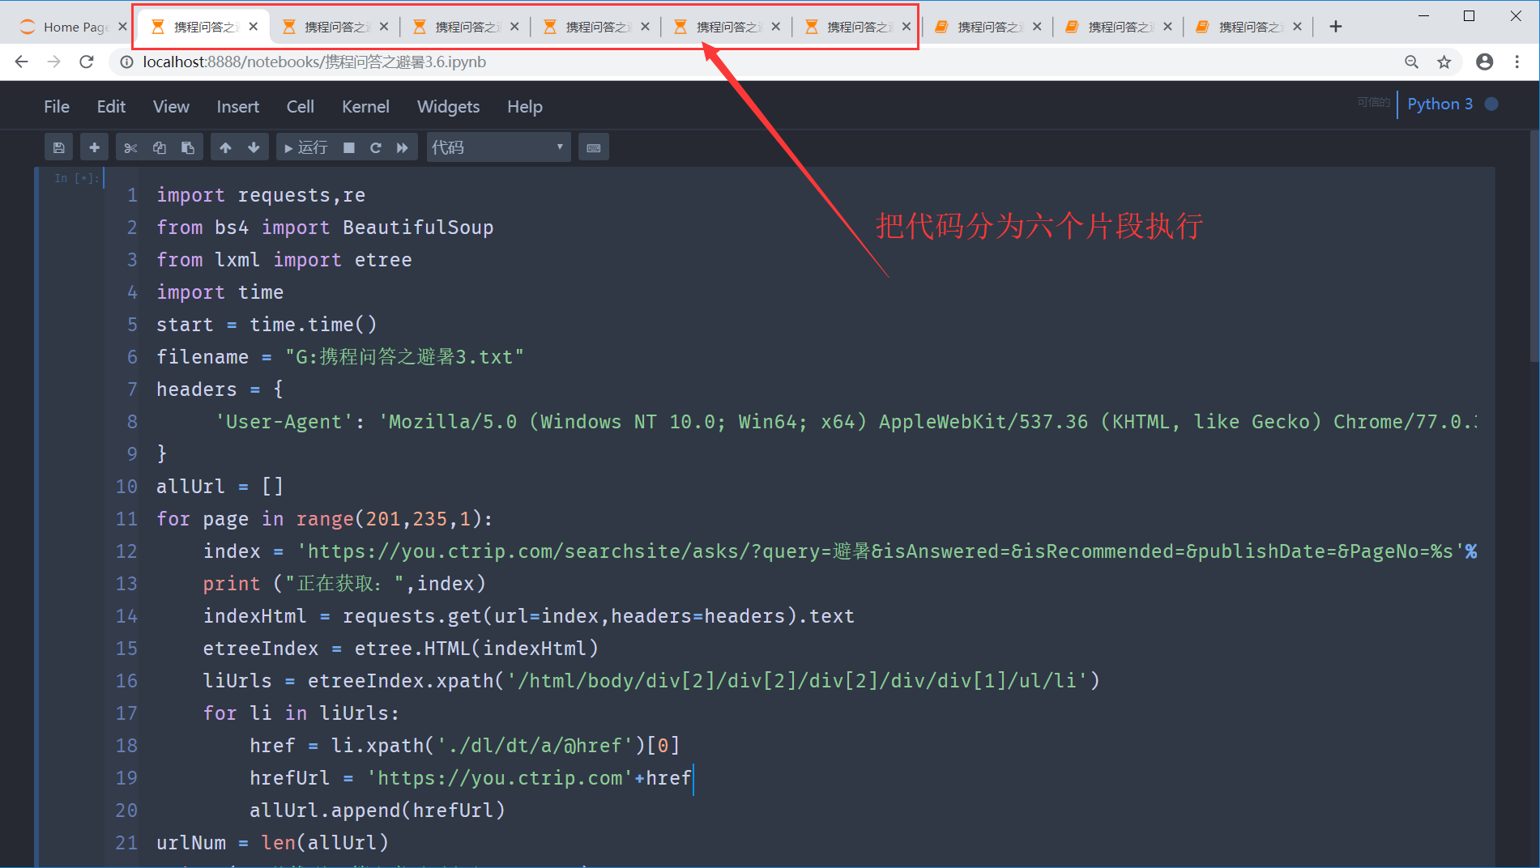This screenshot has height=868, width=1540.
Task: Click the page vertical scrollbar
Action: click(x=1534, y=247)
